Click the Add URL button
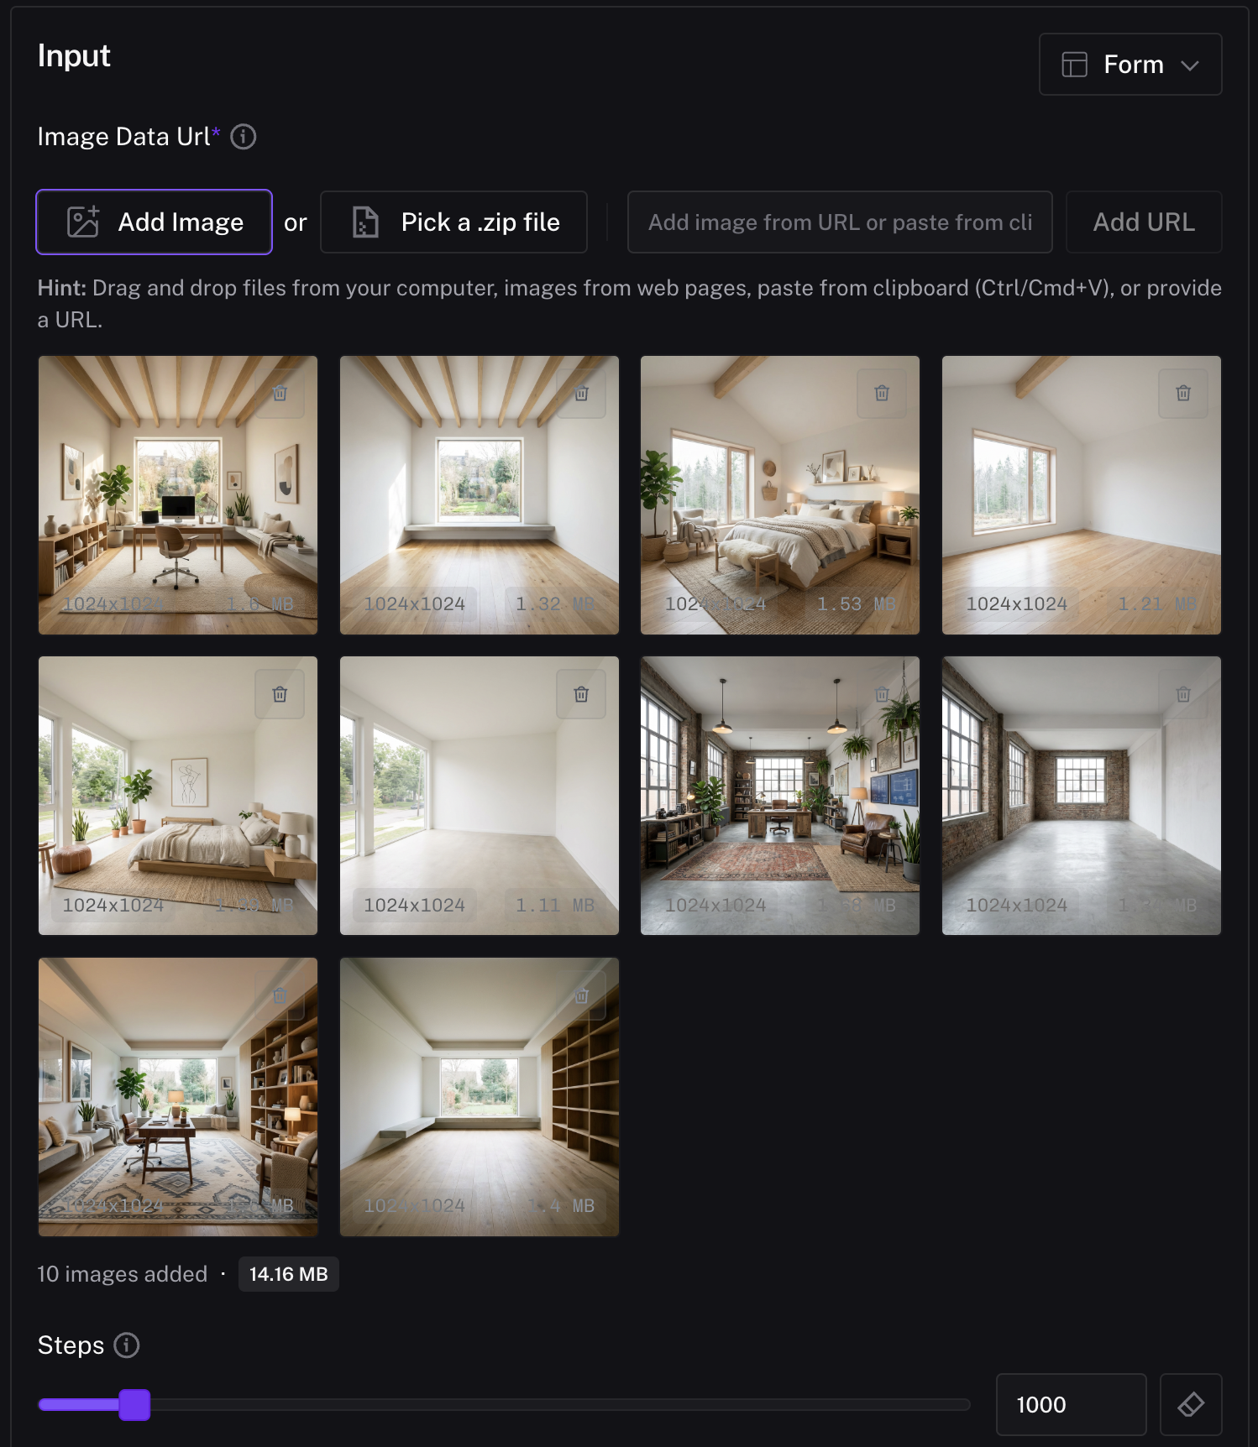 point(1144,222)
